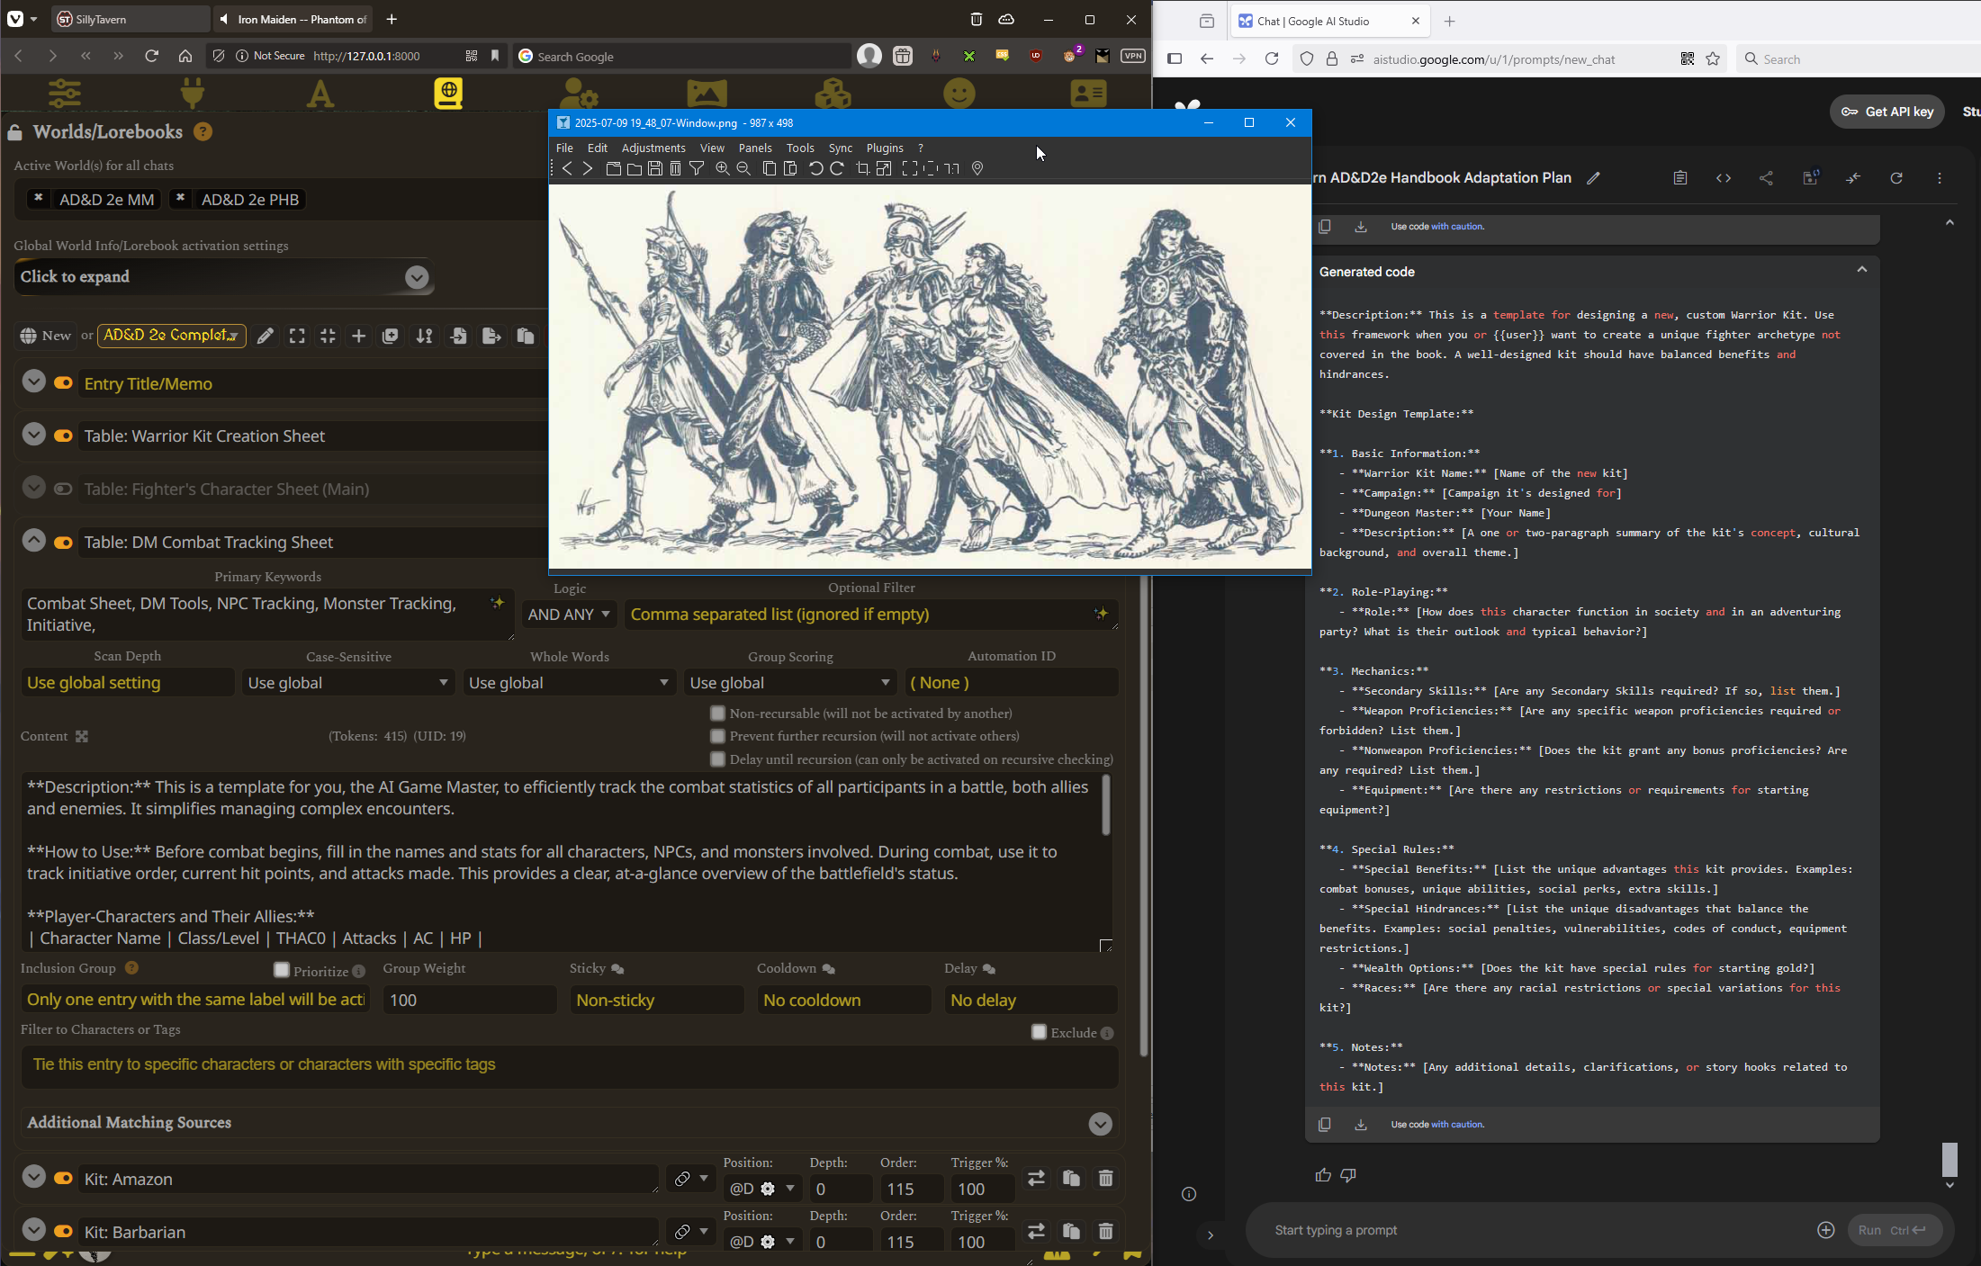1981x1266 pixels.
Task: Collapse the Generated code block in AI Studio
Action: (x=1861, y=271)
